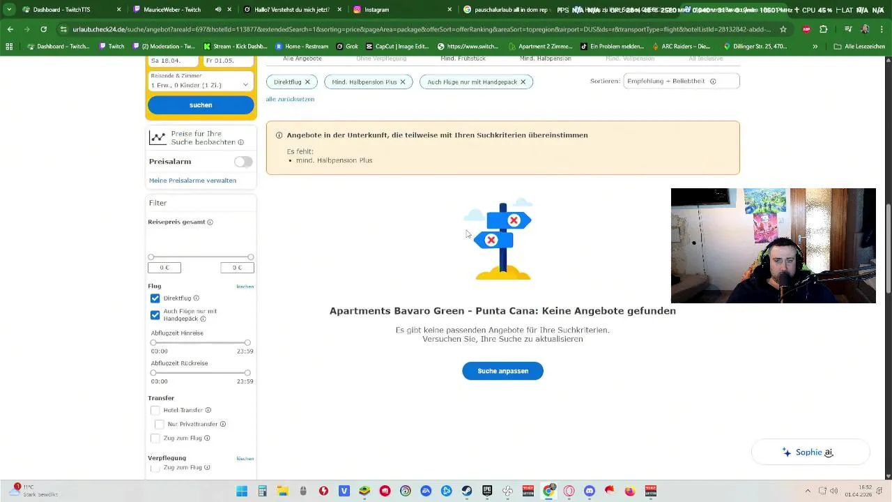Click info icon beside Direktflug checkbox
Screen dimensions: 892x502
click(196, 298)
